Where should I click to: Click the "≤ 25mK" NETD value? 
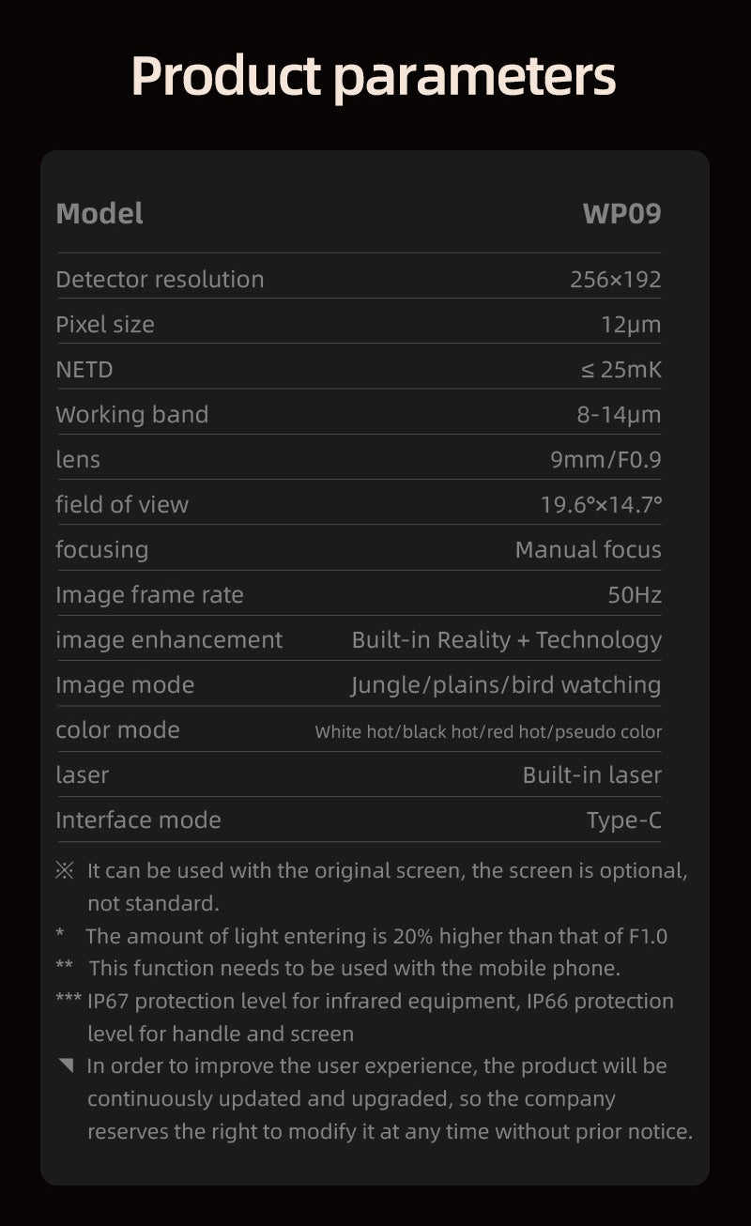click(x=621, y=369)
